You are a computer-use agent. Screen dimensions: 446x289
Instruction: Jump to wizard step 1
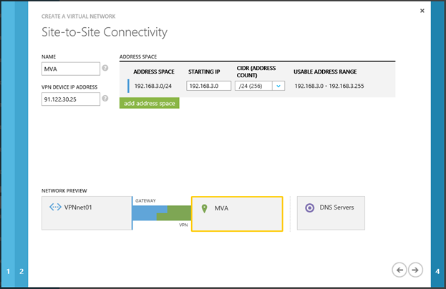(9, 271)
